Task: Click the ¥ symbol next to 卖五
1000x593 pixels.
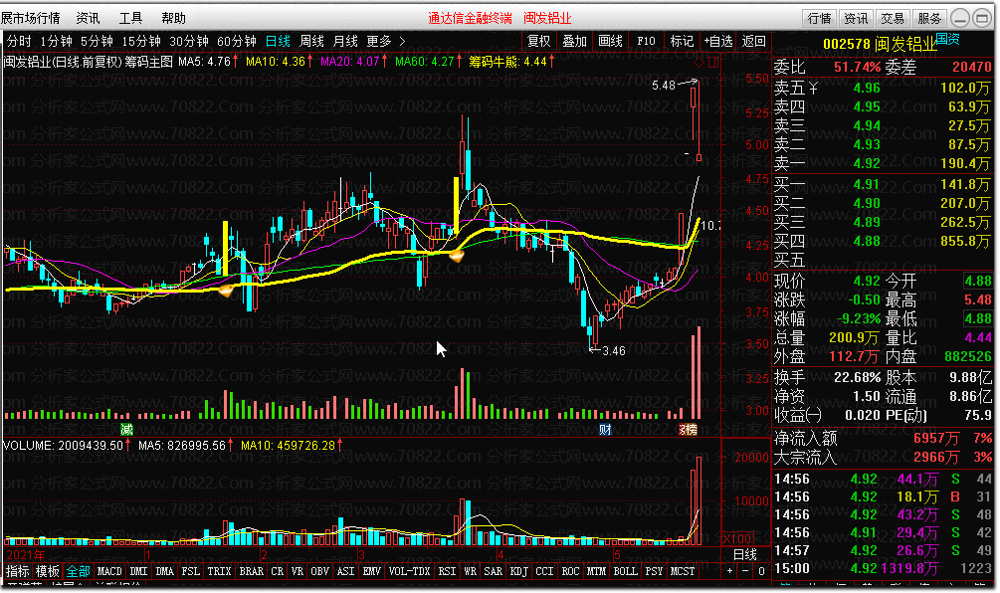Action: point(813,88)
